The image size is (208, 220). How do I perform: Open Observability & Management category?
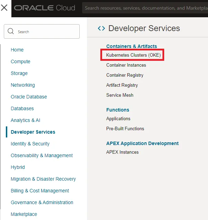point(42,155)
